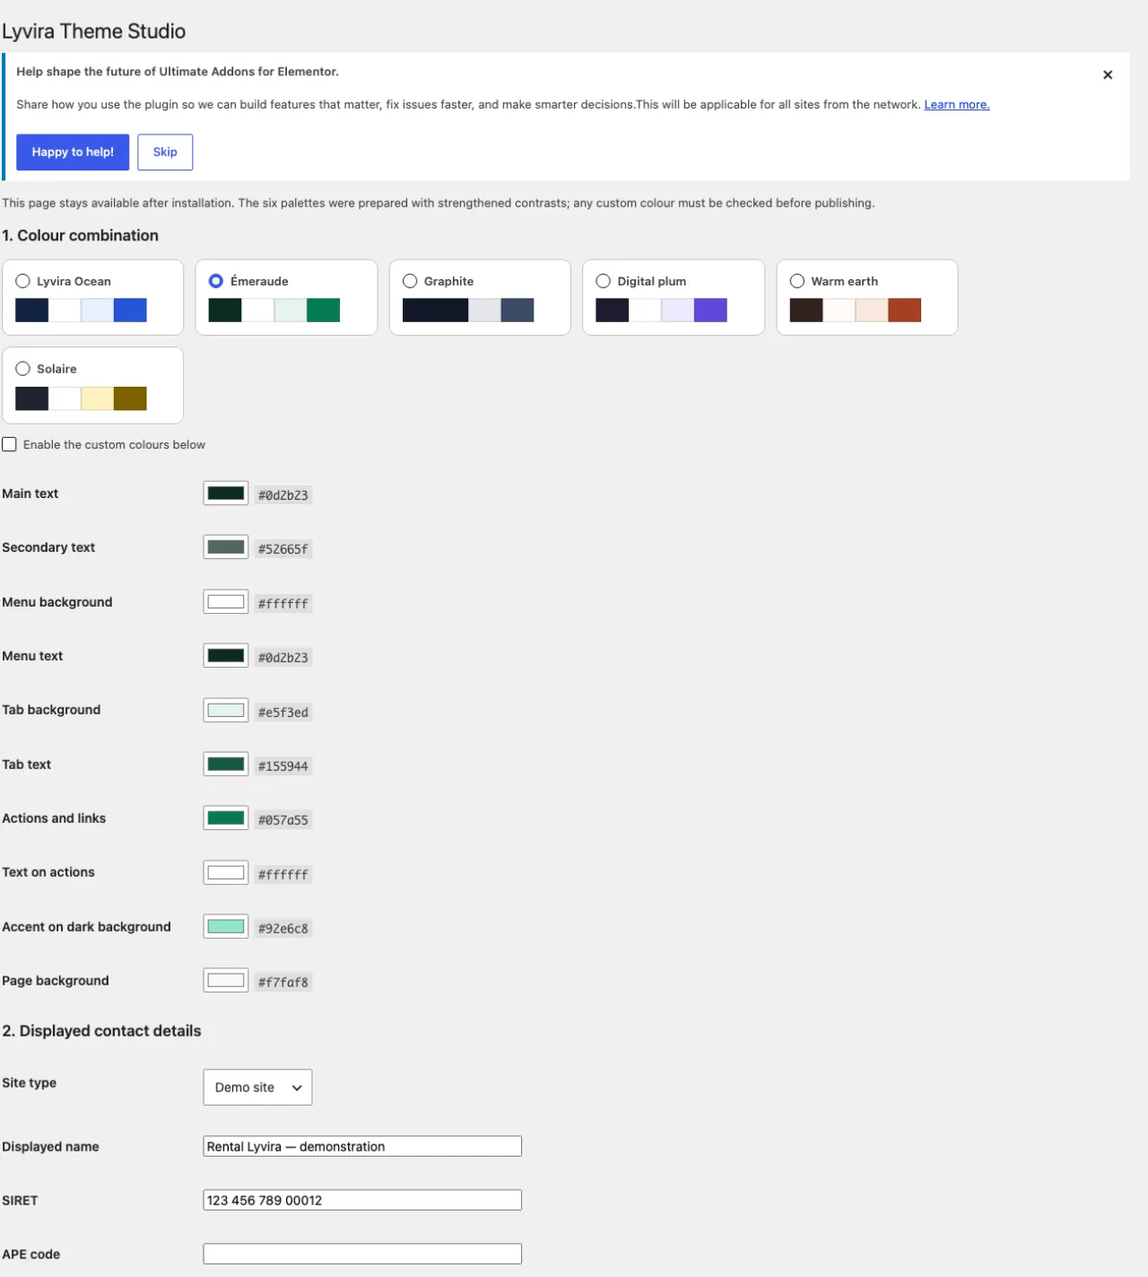This screenshot has width=1148, height=1277.
Task: Open the Page background colour swatch
Action: tap(226, 981)
